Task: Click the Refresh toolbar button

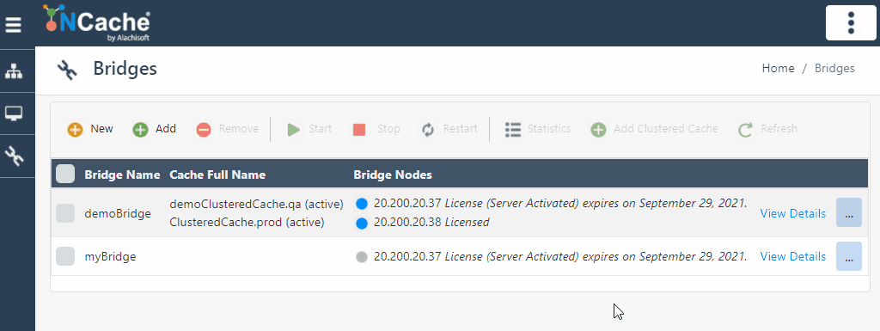Action: click(767, 129)
